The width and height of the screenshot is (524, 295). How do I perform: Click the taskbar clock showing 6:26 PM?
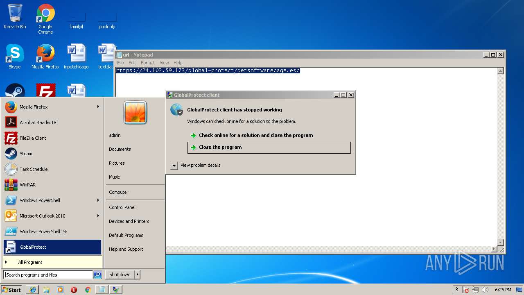point(503,290)
